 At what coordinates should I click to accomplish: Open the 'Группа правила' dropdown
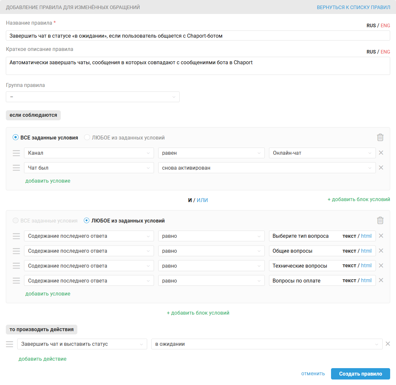(x=93, y=97)
